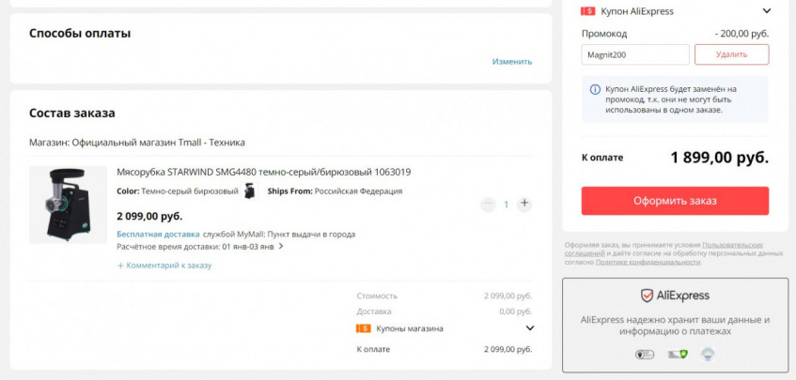The image size is (796, 380).
Task: Open the Политике конфиденциальности link
Action: [648, 262]
